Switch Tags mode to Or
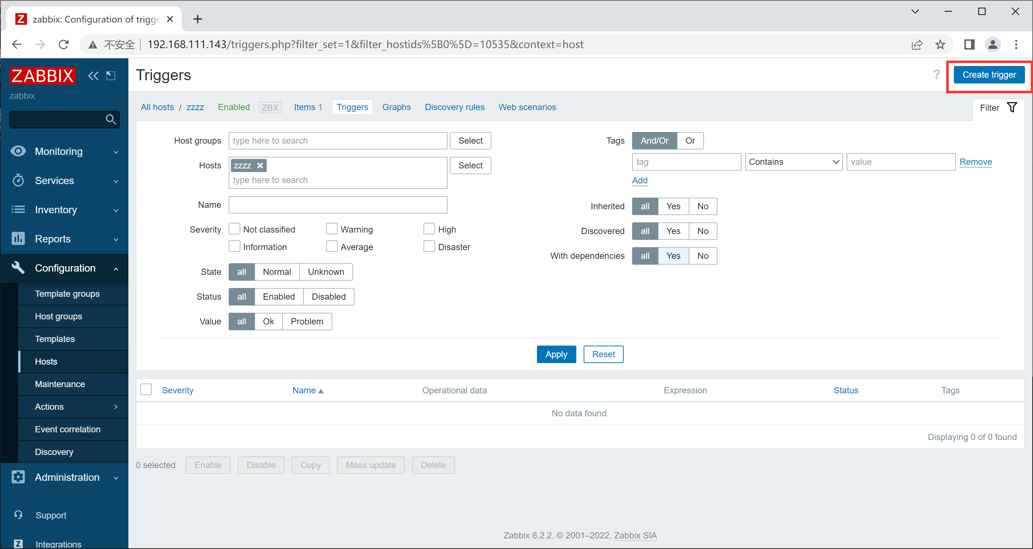 coord(690,141)
